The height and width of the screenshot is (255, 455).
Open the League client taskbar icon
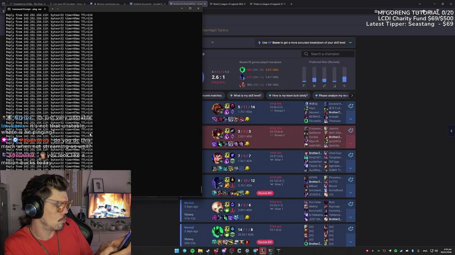pos(263,251)
